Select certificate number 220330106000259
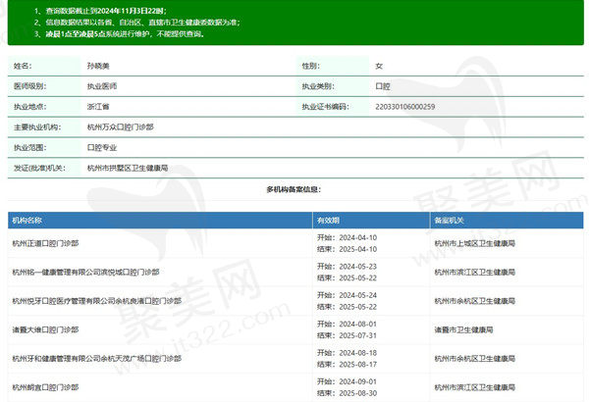Image resolution: width=589 pixels, height=402 pixels. tap(404, 107)
